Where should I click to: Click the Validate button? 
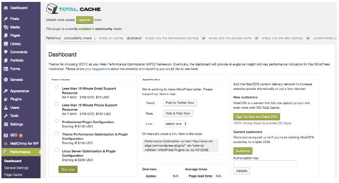coord(242,171)
